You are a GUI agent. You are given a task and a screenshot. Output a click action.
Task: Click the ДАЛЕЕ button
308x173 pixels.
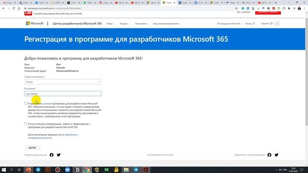coord(32,148)
